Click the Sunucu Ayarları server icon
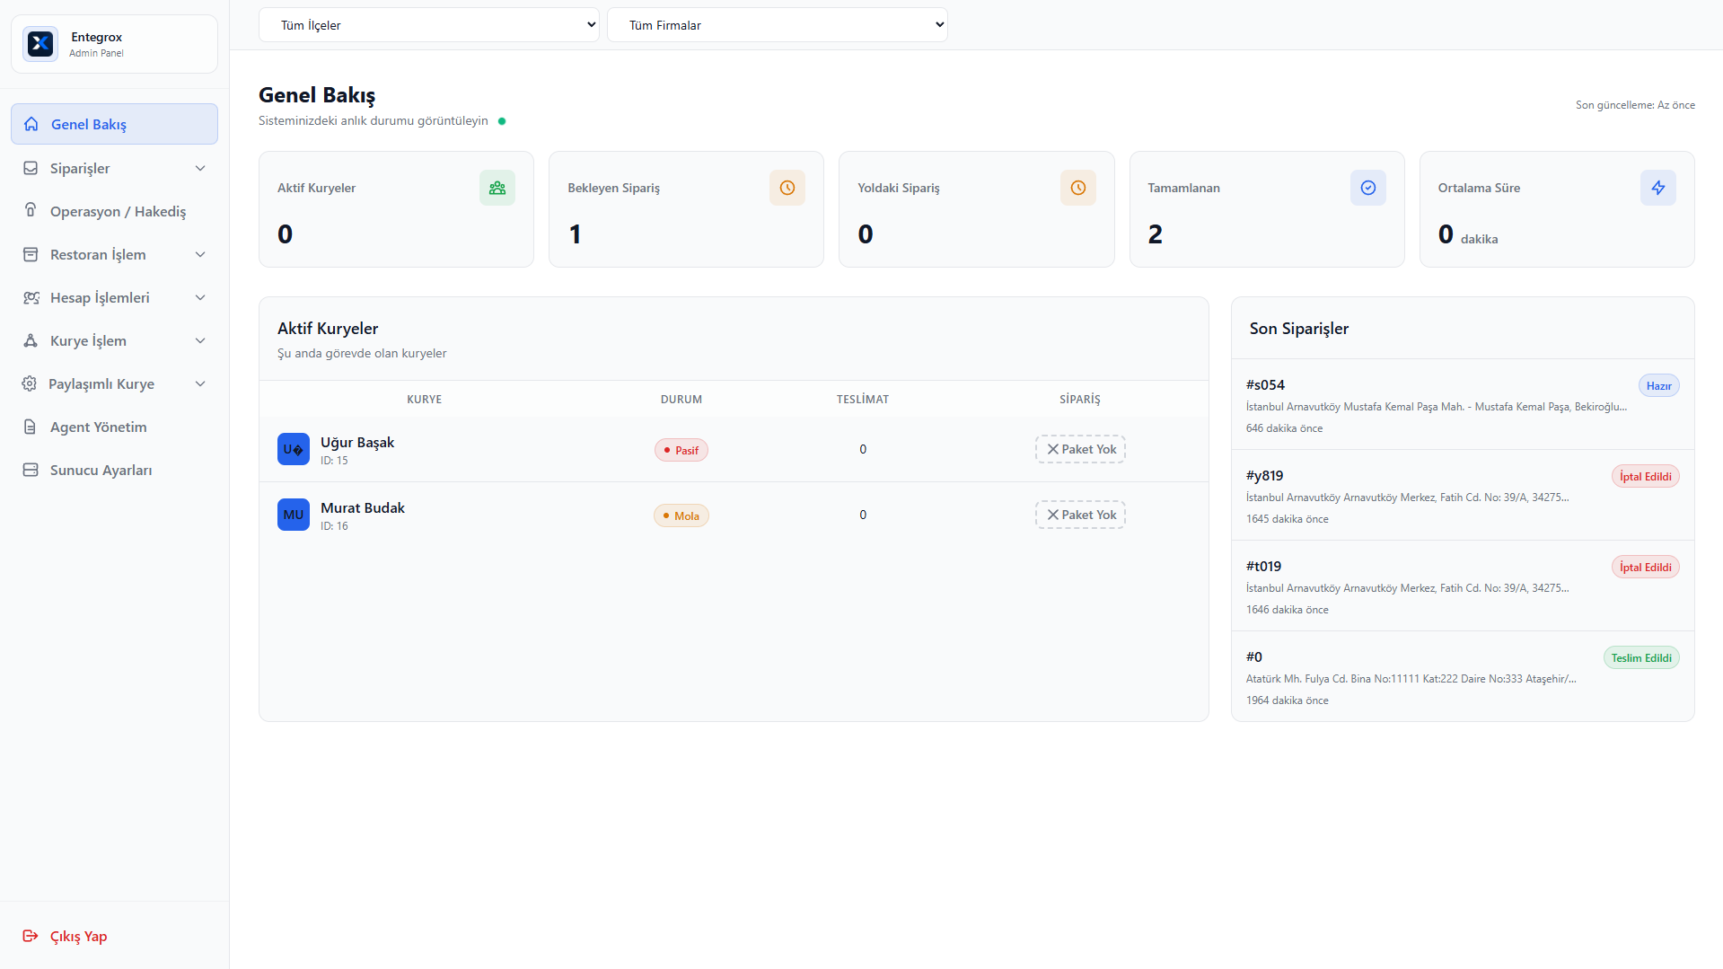 [x=31, y=470]
